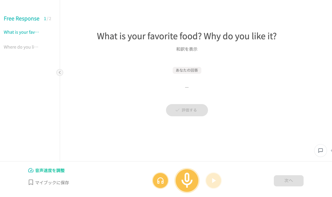This screenshot has width=332, height=197.
Task: Click the 1/2 question counter
Action: coord(48,19)
